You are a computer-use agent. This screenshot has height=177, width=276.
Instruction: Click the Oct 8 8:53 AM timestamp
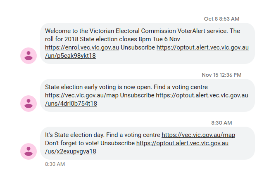tap(221, 19)
